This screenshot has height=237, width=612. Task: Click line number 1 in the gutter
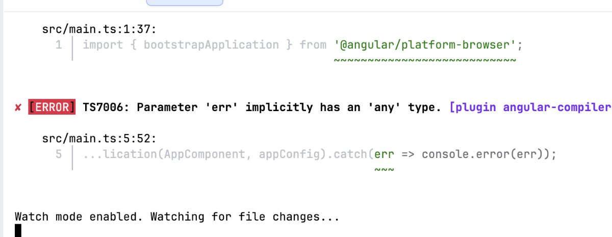pyautogui.click(x=59, y=45)
